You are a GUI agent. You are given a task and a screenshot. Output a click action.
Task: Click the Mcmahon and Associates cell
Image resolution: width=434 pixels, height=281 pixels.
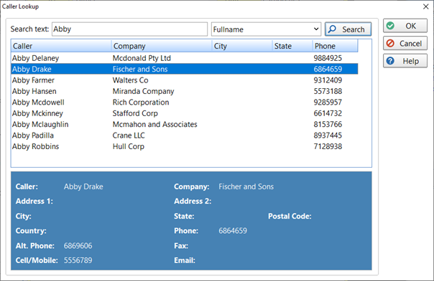pyautogui.click(x=154, y=124)
